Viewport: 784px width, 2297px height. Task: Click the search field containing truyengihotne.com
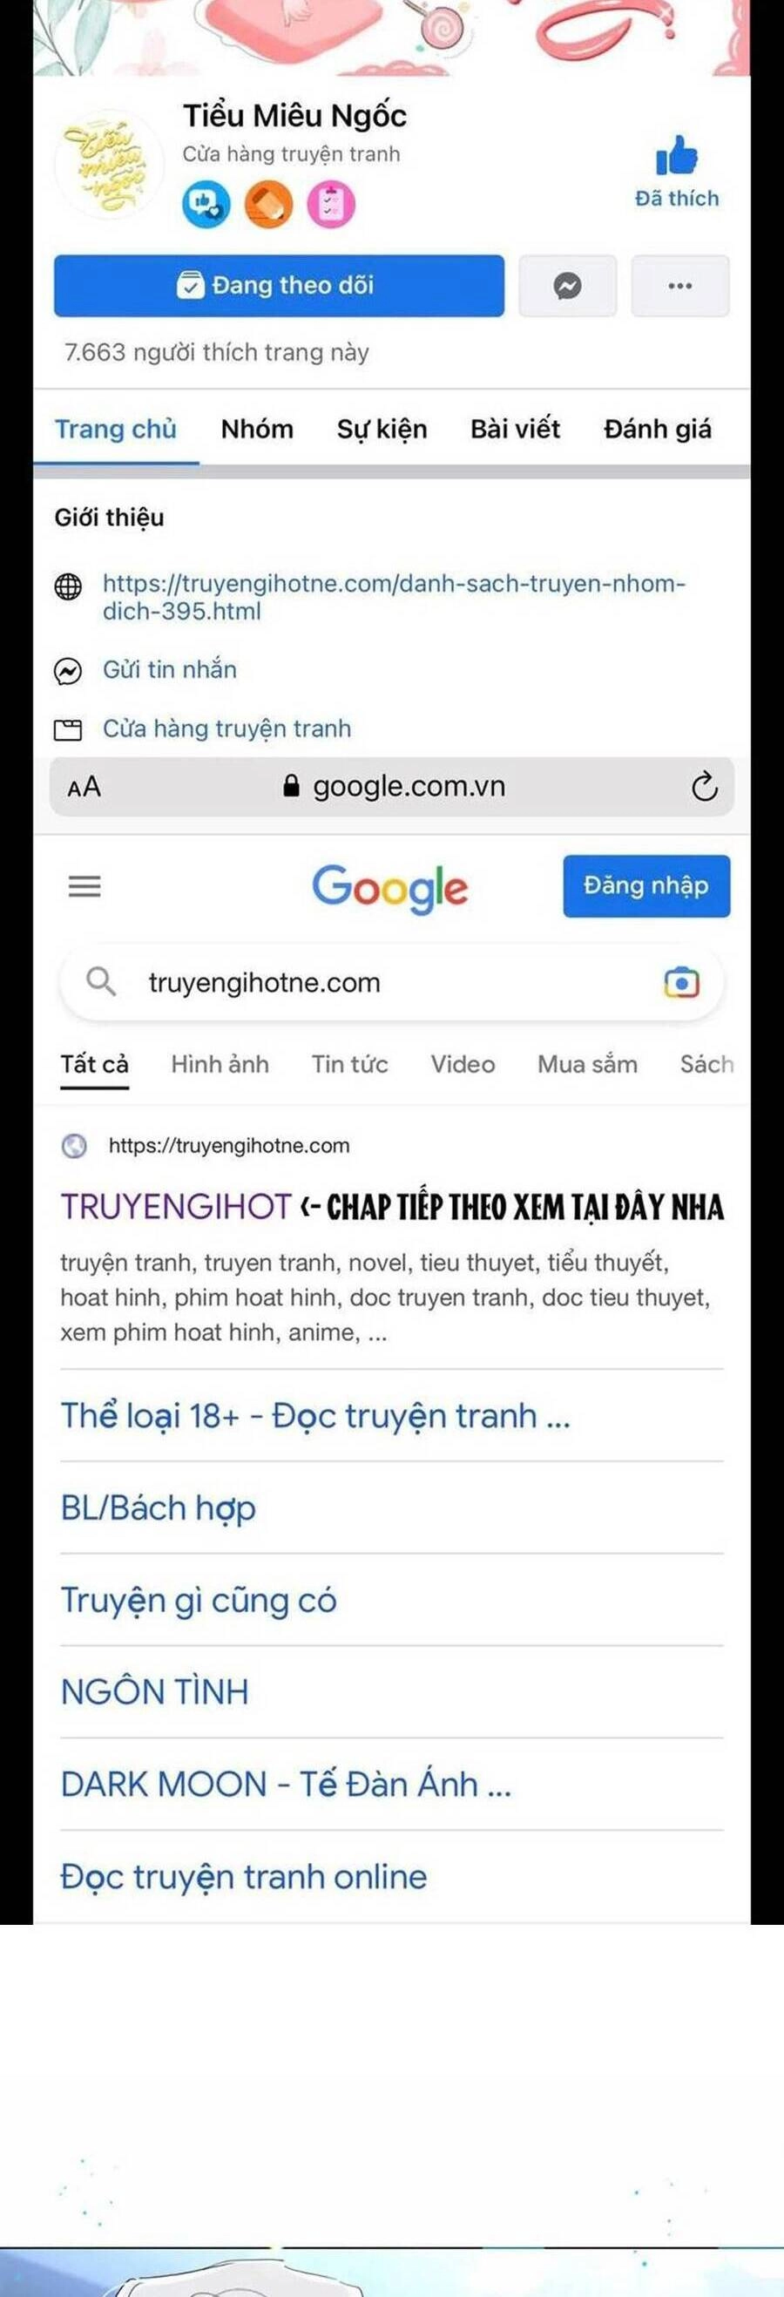coord(391,983)
